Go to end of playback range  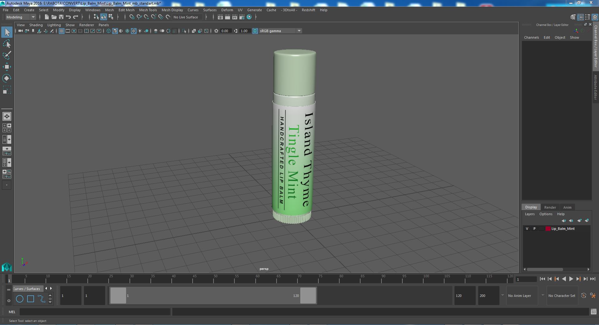pyautogui.click(x=593, y=279)
